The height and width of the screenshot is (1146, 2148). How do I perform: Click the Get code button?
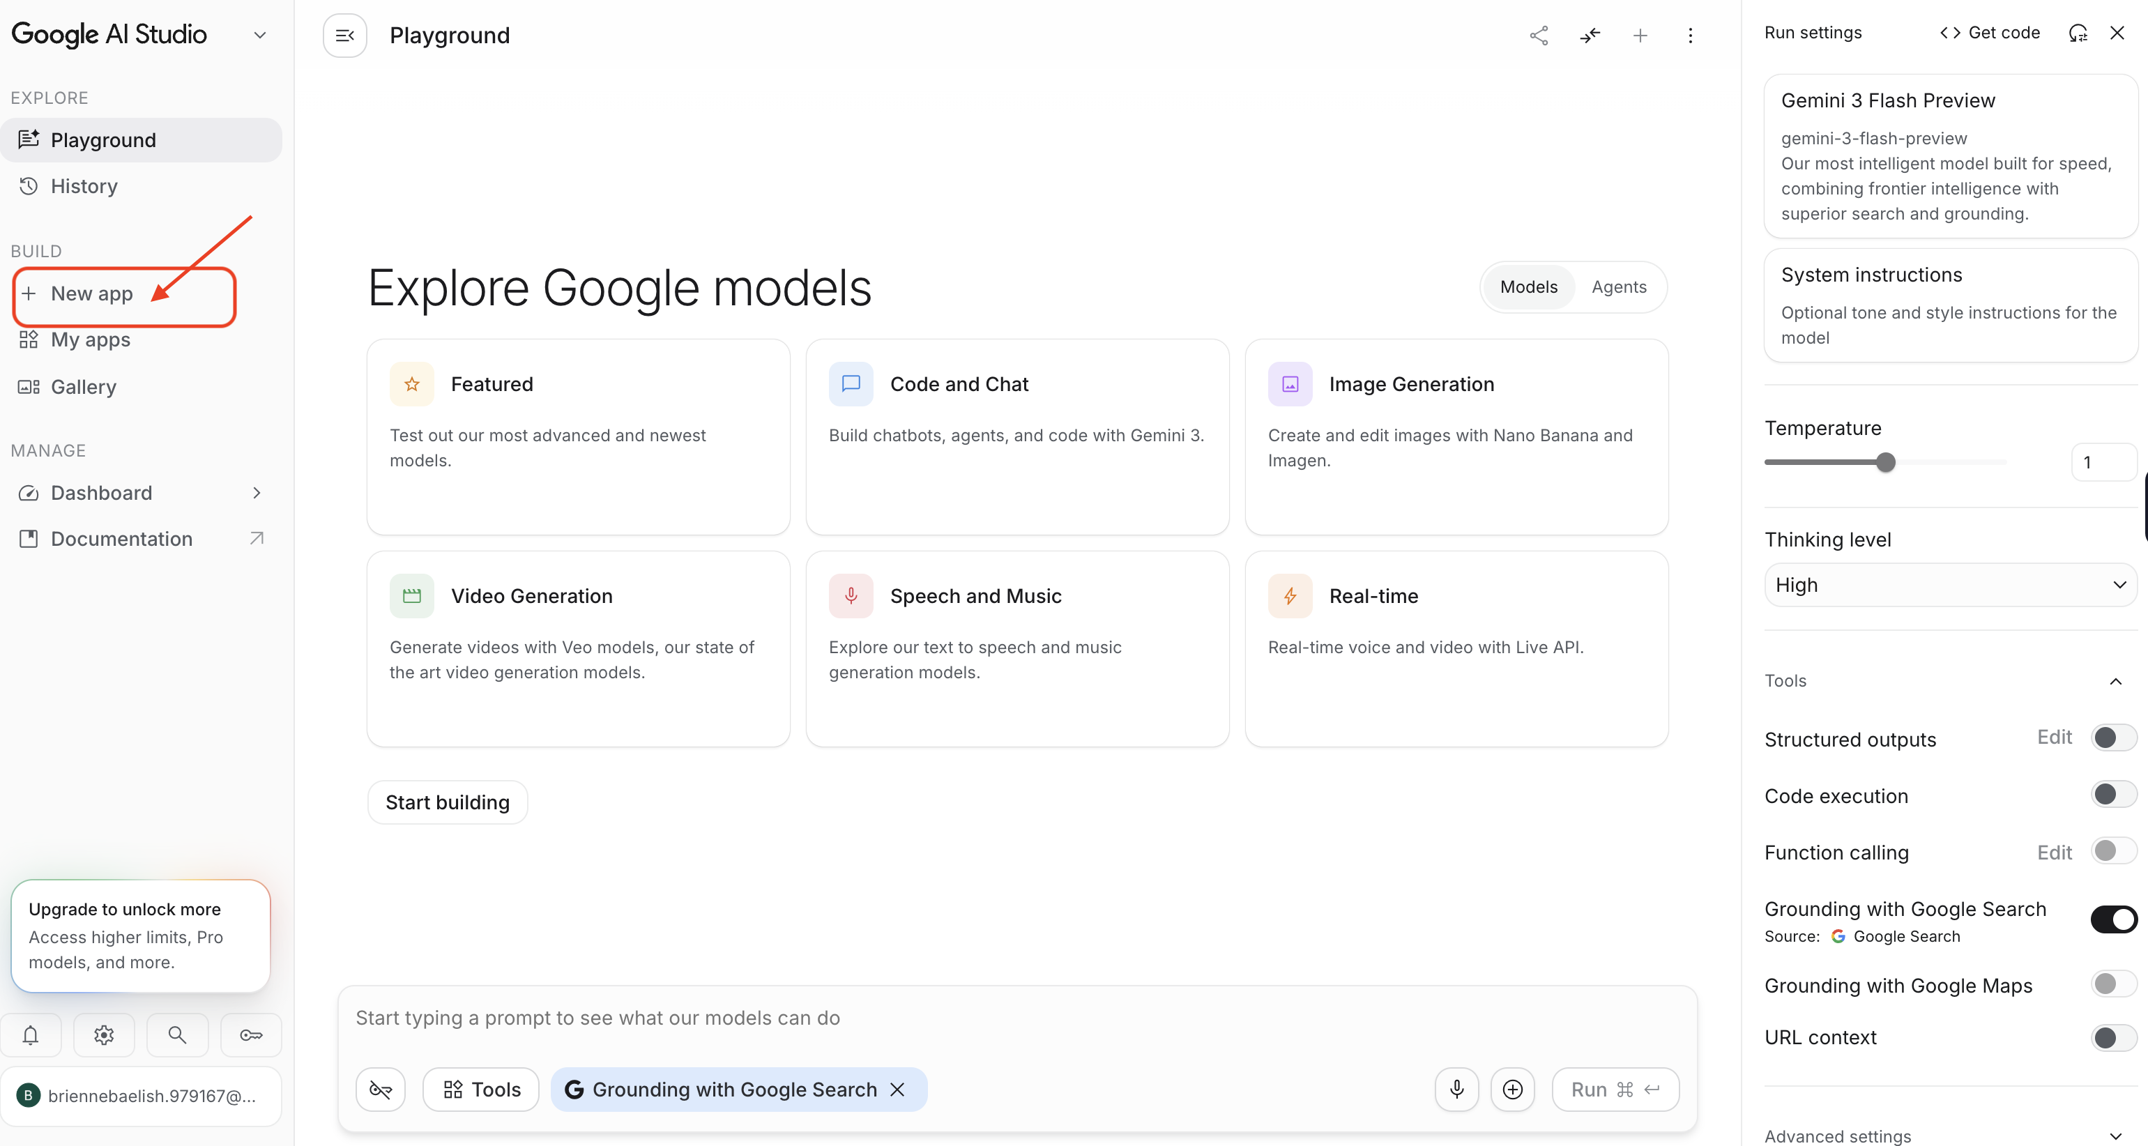1990,33
